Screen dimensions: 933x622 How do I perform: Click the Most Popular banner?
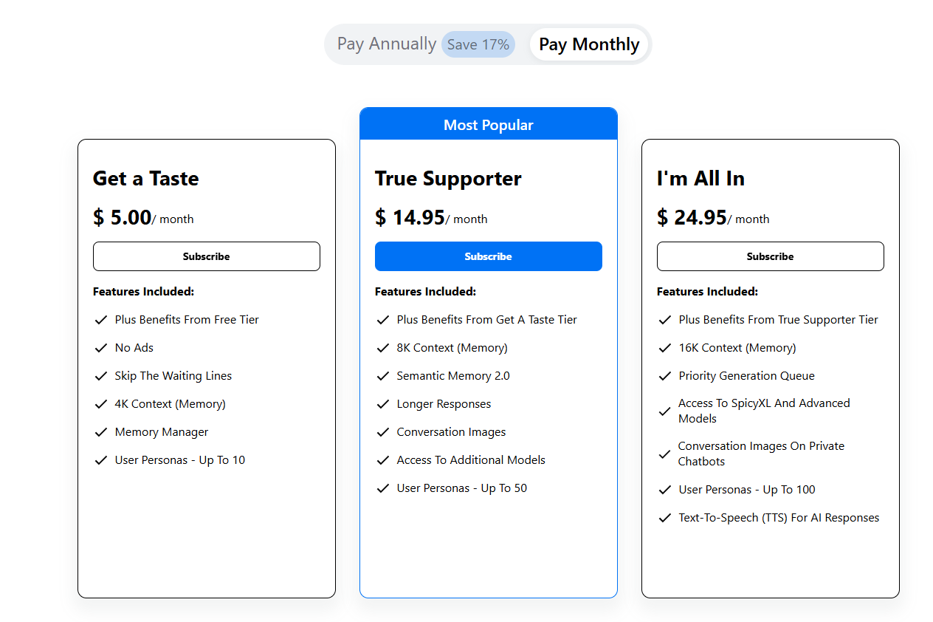pos(489,124)
